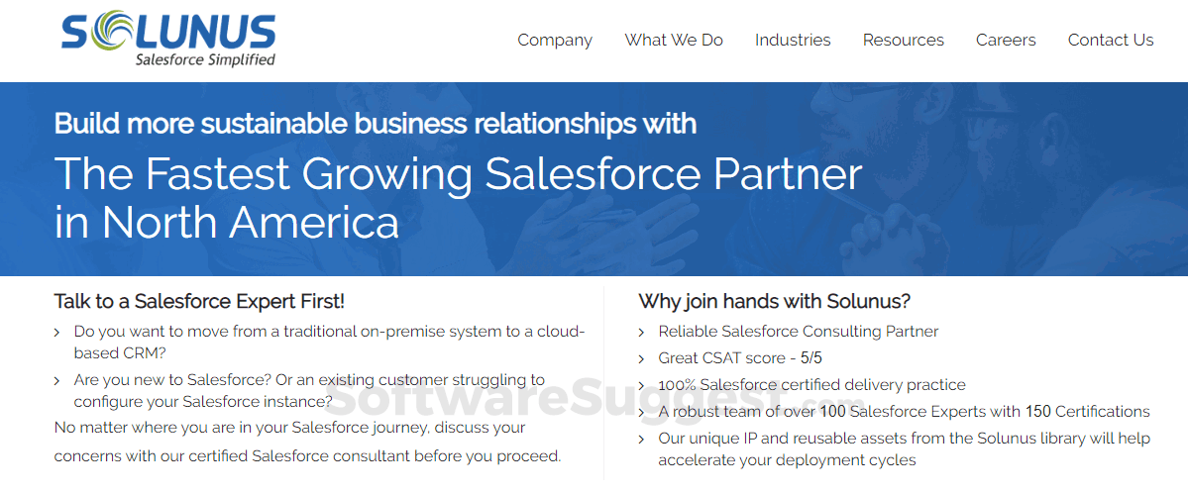Click the chevron next to Great CSAT score
The height and width of the screenshot is (494, 1188).
pyautogui.click(x=642, y=358)
